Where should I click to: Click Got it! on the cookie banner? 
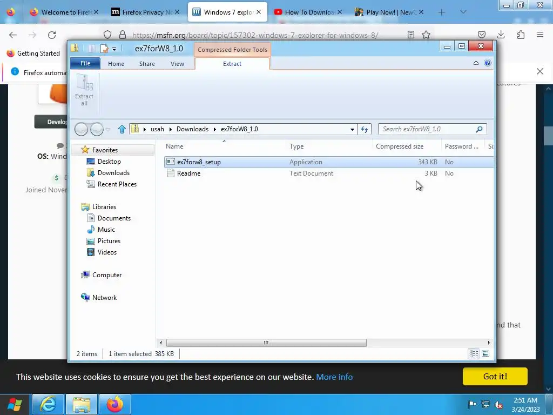[495, 377]
